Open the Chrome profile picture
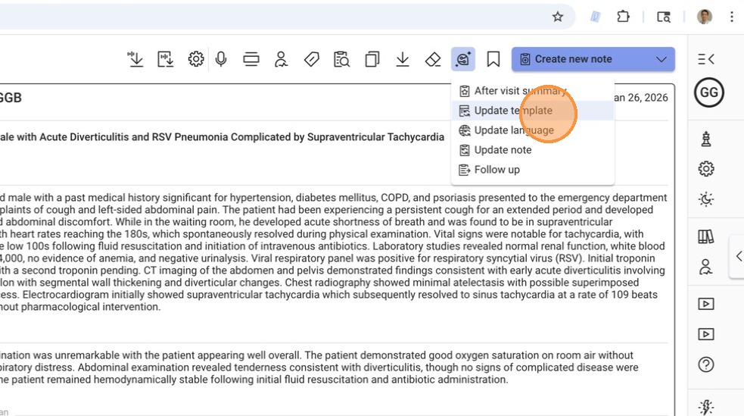744x416 pixels. click(x=705, y=17)
